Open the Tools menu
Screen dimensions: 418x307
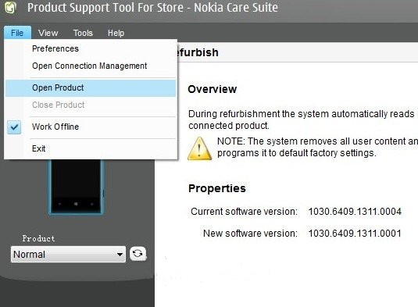point(83,33)
